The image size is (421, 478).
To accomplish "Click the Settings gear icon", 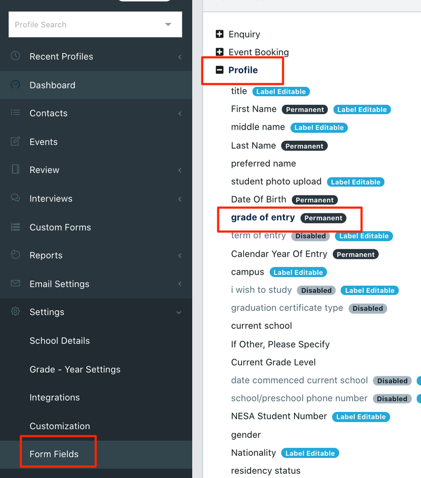I will coord(15,311).
